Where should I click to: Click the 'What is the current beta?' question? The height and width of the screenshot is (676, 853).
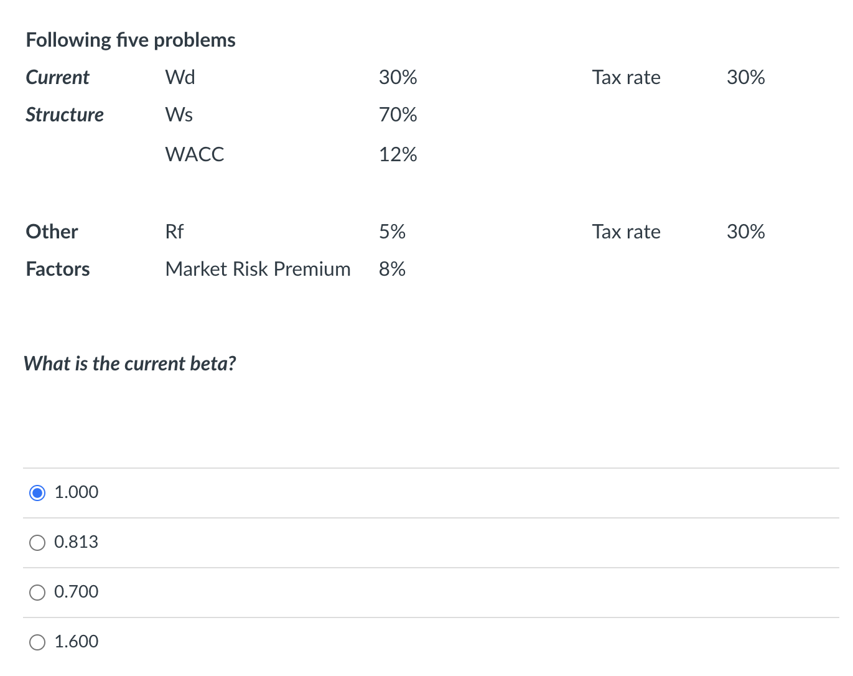point(129,364)
